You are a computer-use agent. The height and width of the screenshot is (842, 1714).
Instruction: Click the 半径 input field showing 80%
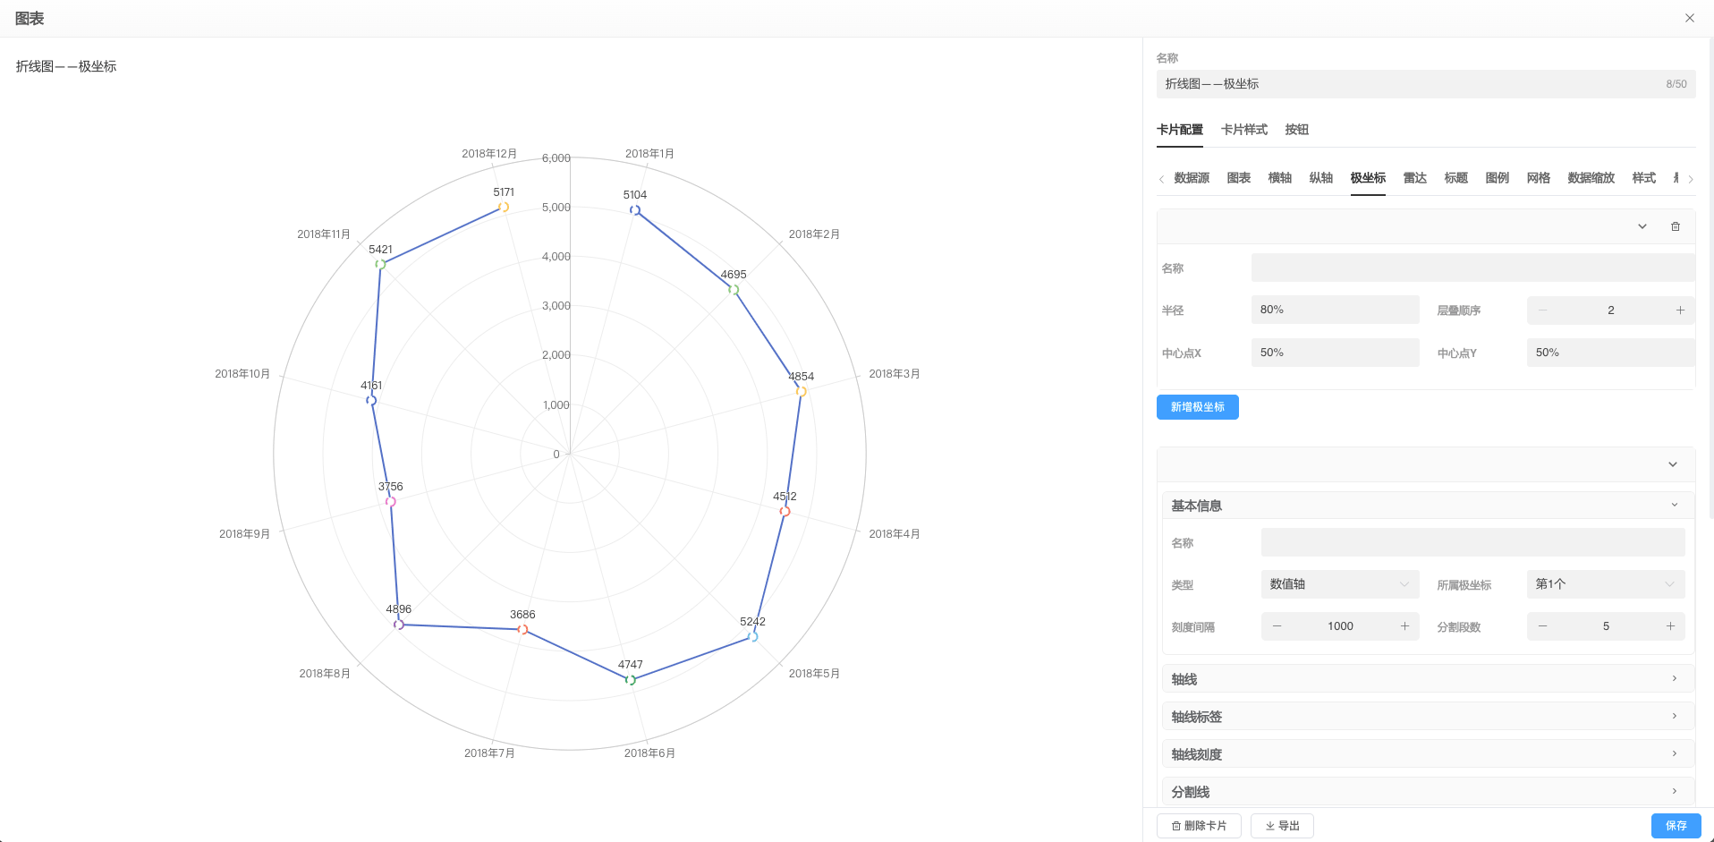point(1335,309)
